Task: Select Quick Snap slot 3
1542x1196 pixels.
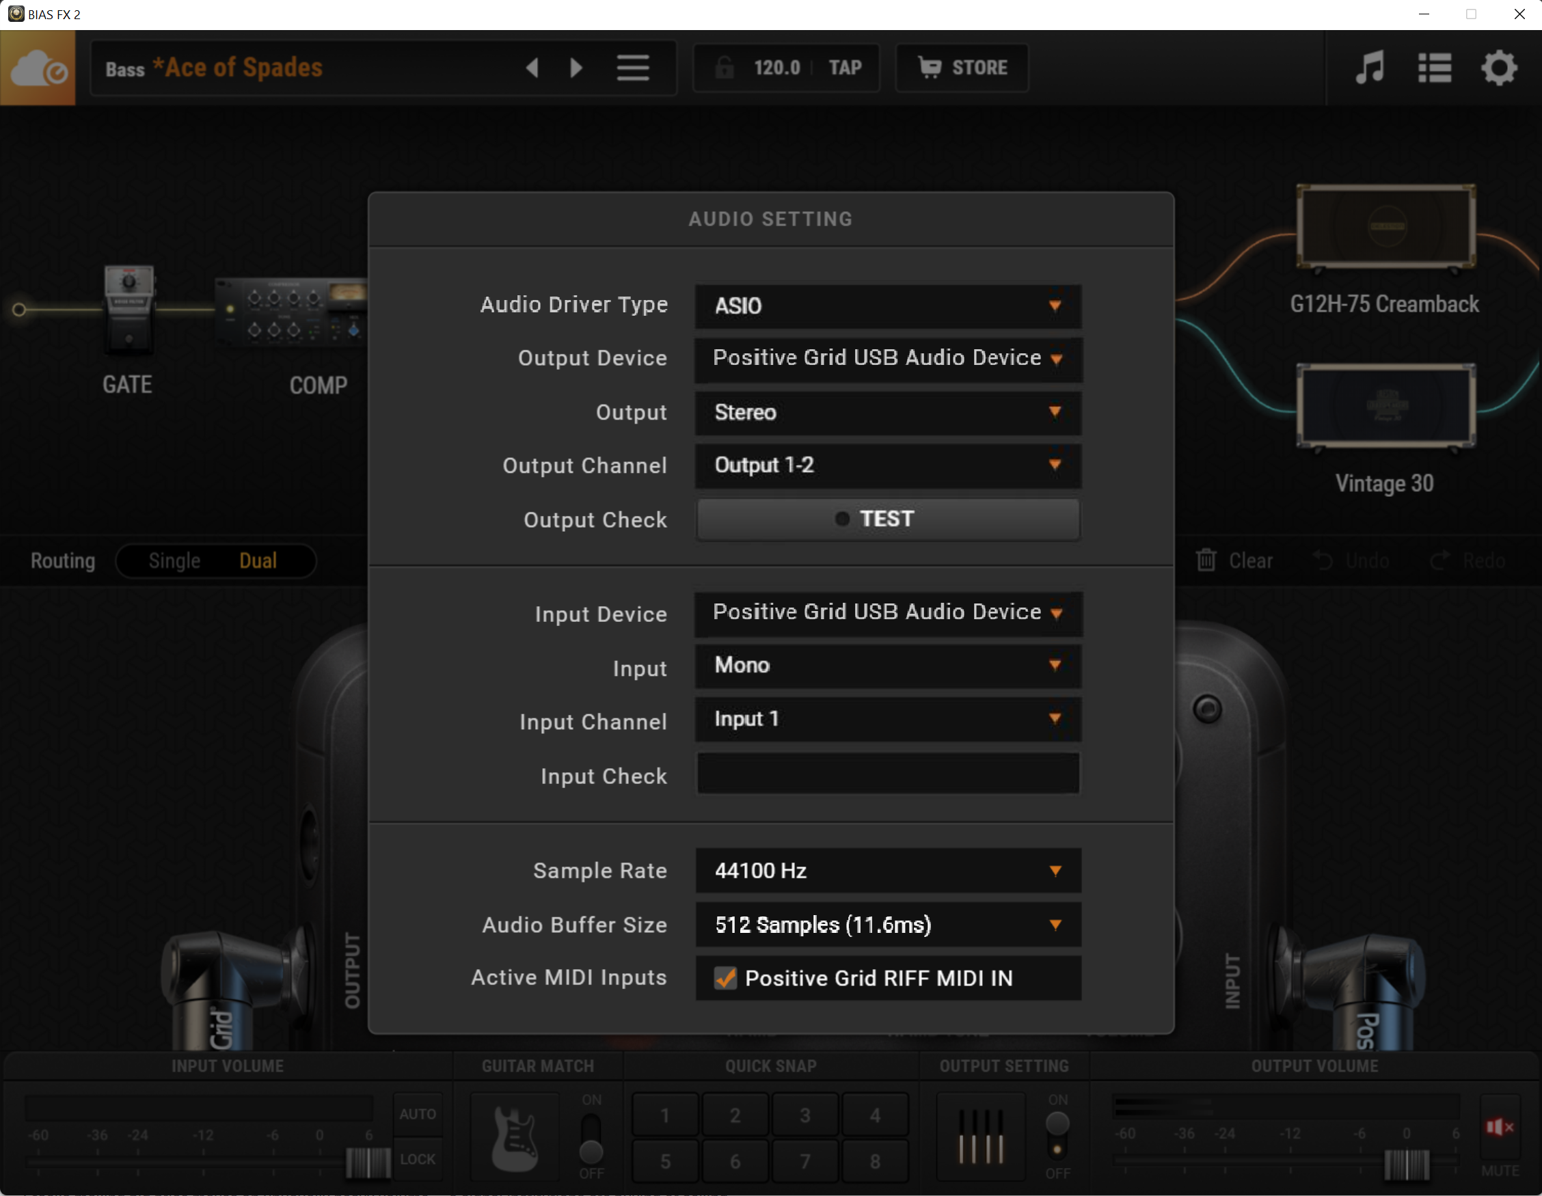Action: (805, 1115)
